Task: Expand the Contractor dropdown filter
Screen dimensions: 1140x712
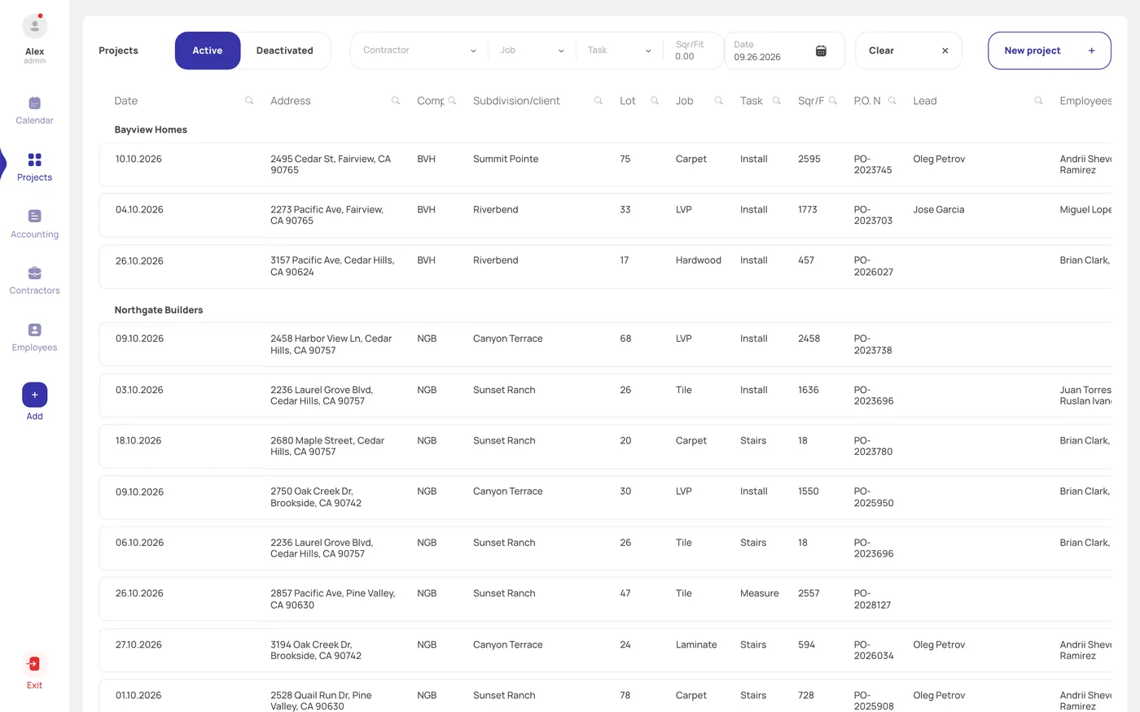Action: pyautogui.click(x=419, y=50)
